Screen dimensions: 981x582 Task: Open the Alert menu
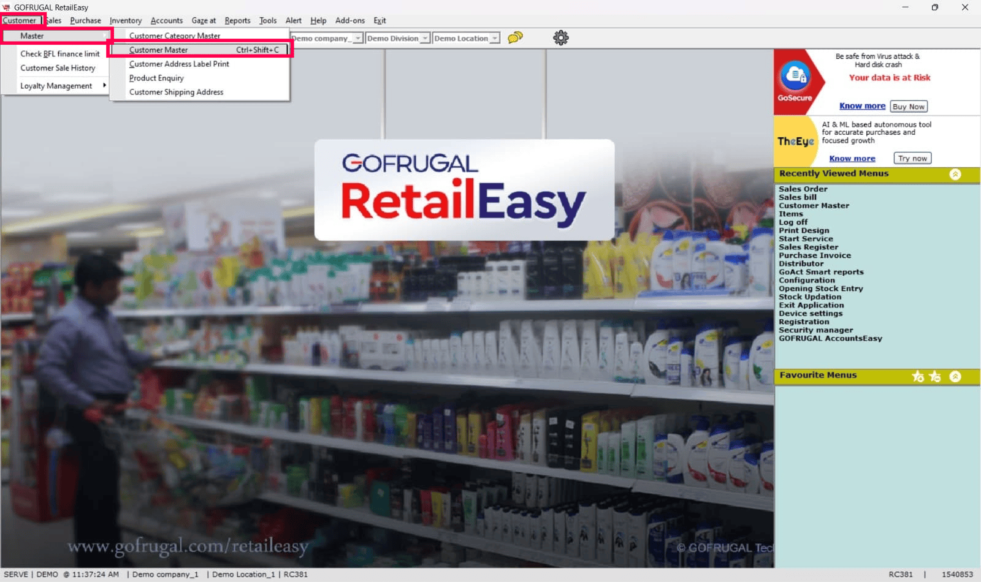tap(294, 20)
